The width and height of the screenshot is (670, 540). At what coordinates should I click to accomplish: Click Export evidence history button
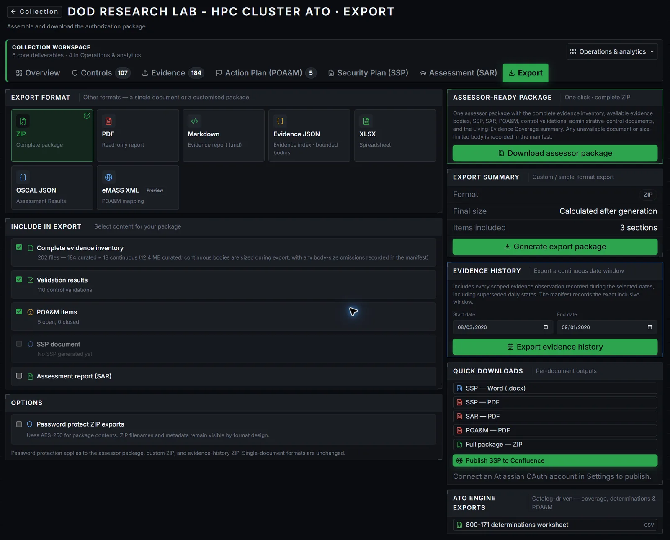555,347
